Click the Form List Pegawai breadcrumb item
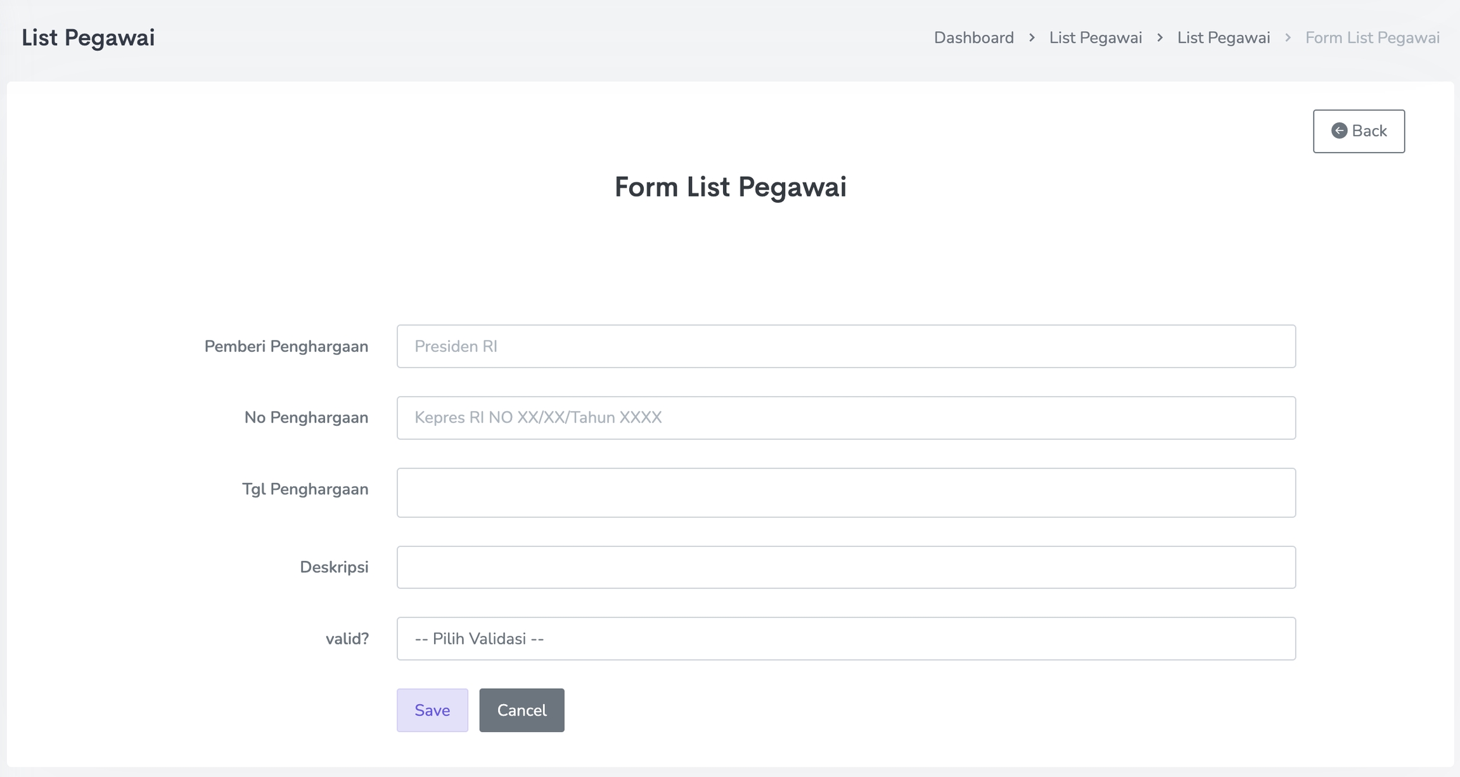1460x777 pixels. click(x=1372, y=38)
